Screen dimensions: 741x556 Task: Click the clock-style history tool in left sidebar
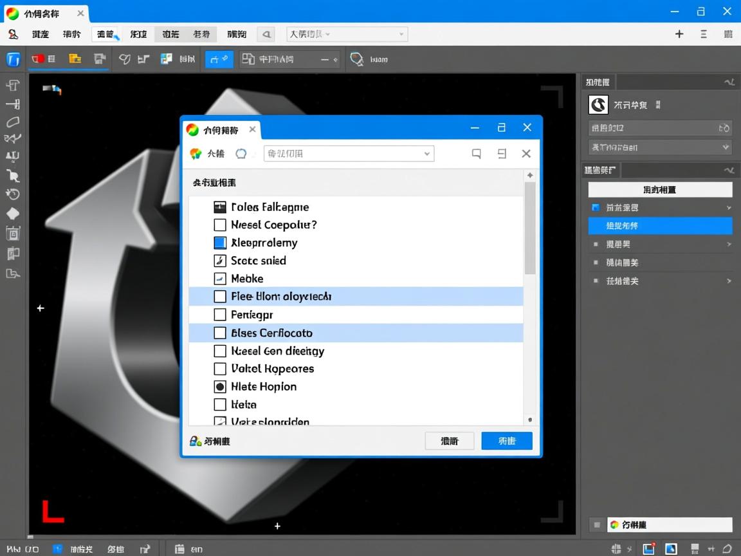point(13,194)
